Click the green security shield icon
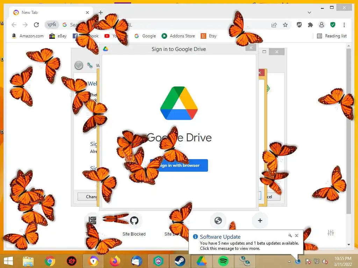The image size is (358, 268). [333, 25]
